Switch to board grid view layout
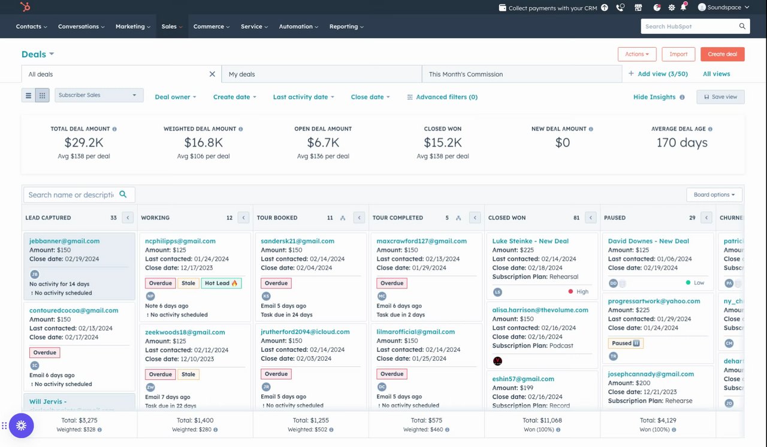The height and width of the screenshot is (447, 767). pyautogui.click(x=42, y=95)
